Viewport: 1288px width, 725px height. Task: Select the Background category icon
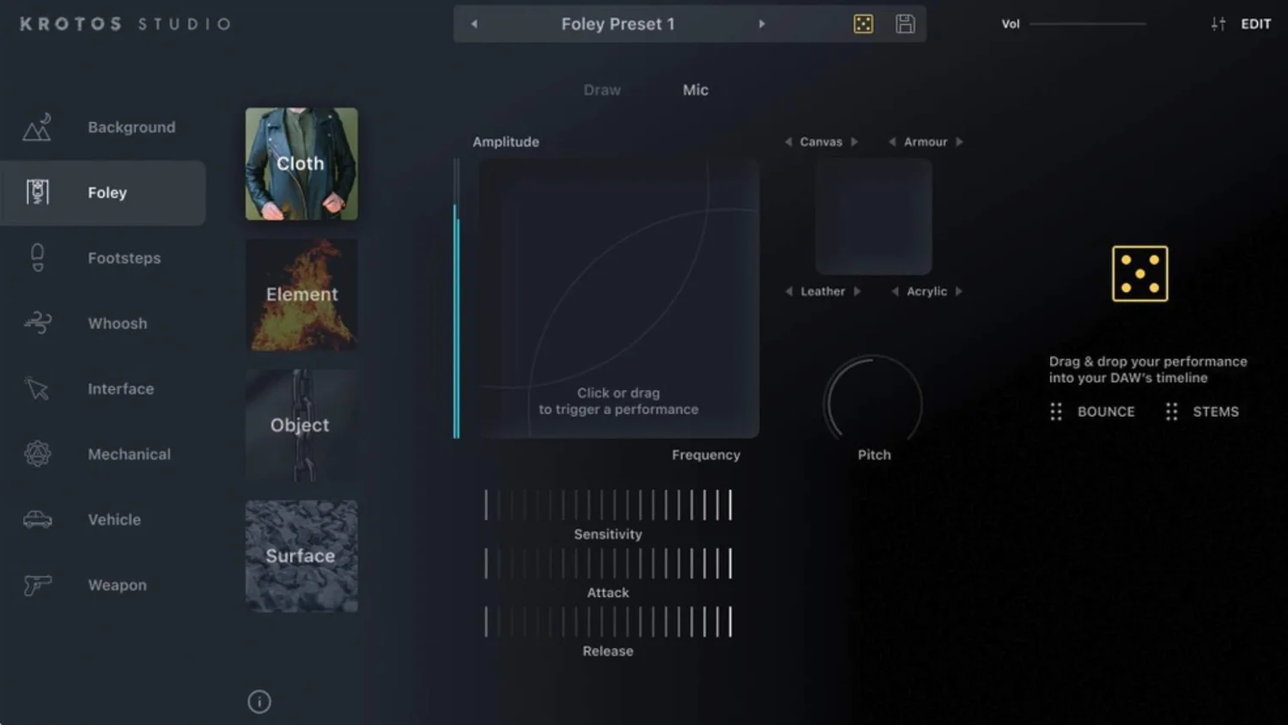(x=36, y=126)
